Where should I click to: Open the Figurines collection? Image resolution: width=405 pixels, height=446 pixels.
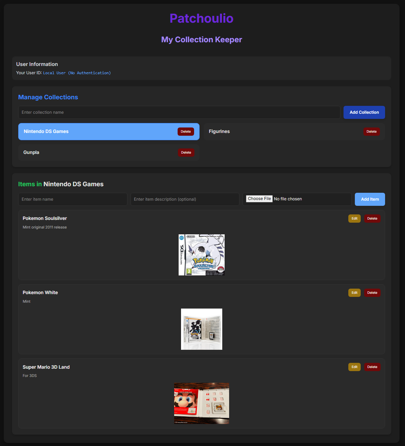[x=294, y=132]
